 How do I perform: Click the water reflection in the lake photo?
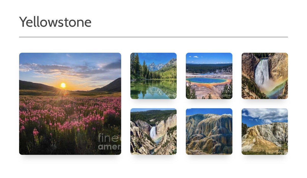pos(153,90)
